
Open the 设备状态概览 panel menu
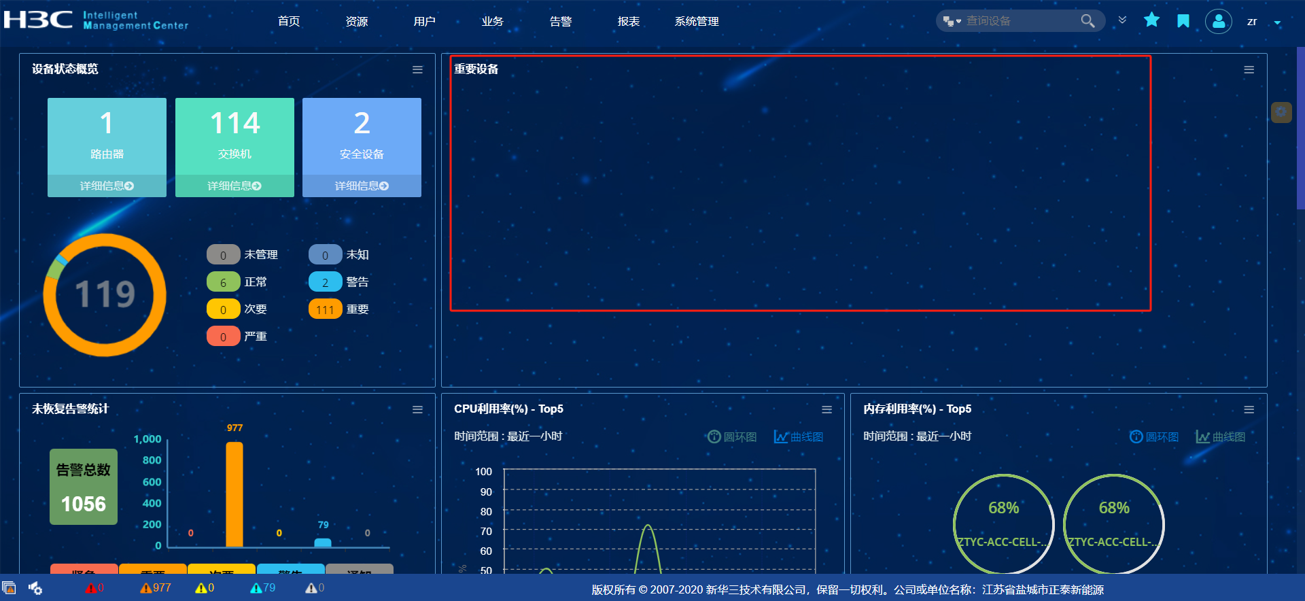click(x=417, y=69)
